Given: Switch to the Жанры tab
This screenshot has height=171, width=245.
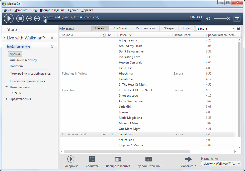Looking at the screenshot, I should click(169, 28).
